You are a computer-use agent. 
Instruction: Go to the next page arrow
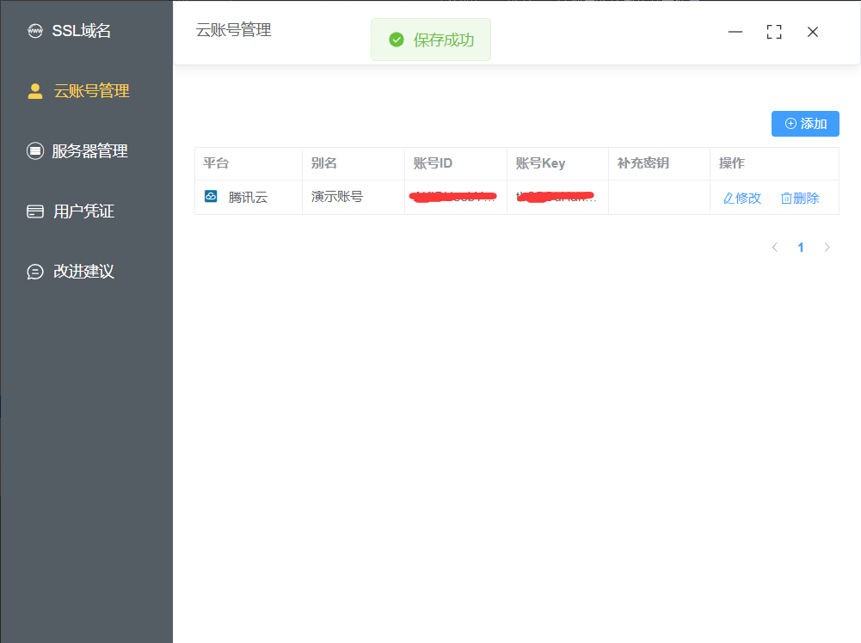coord(827,248)
